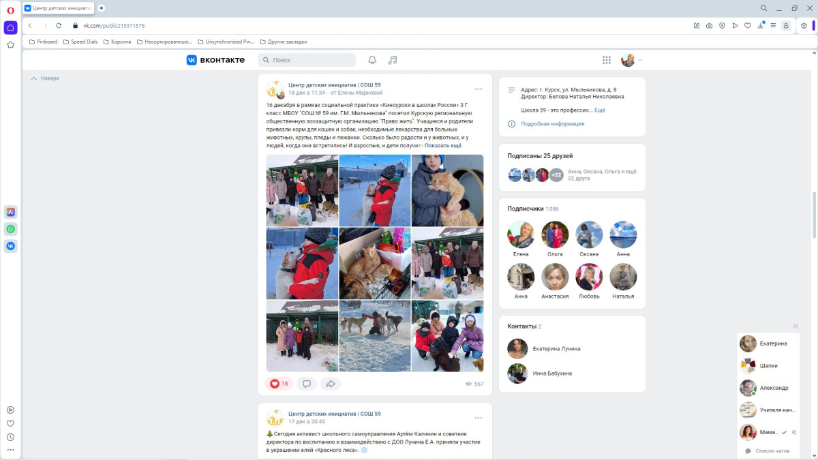
Task: Share the December 18 post
Action: (331, 384)
